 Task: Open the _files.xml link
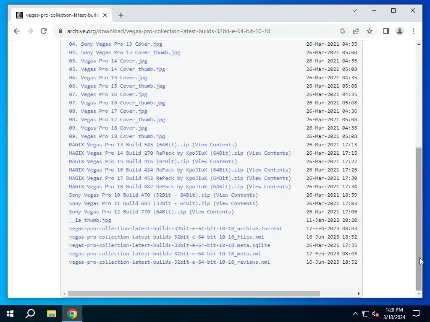166,237
